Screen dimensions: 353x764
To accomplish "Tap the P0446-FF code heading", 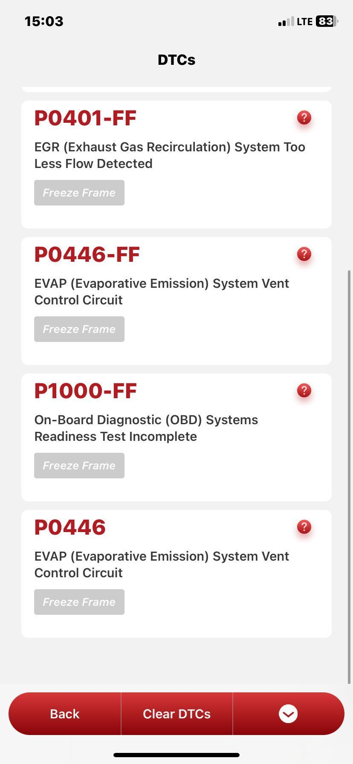I will 87,255.
